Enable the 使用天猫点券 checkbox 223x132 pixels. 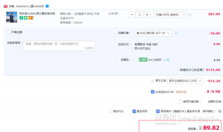(x=180, y=102)
